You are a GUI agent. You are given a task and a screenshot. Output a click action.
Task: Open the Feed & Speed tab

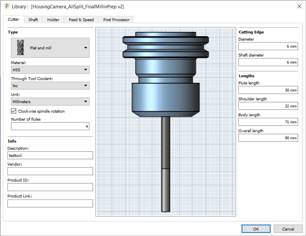pos(81,20)
